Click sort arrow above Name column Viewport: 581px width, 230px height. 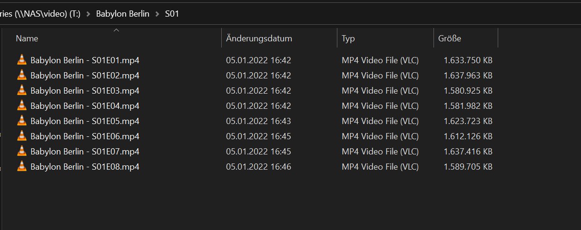coord(116,31)
